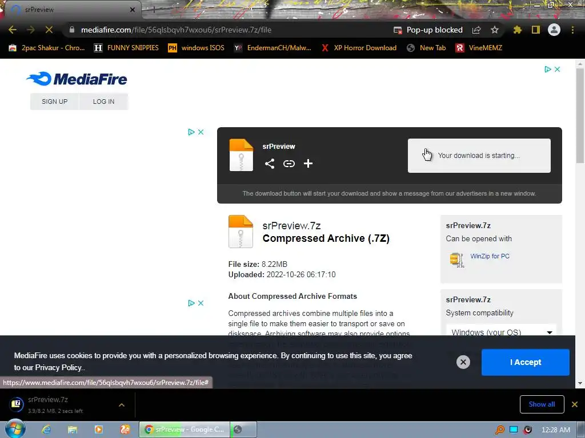Add srPreview to account with plus icon

[308, 164]
